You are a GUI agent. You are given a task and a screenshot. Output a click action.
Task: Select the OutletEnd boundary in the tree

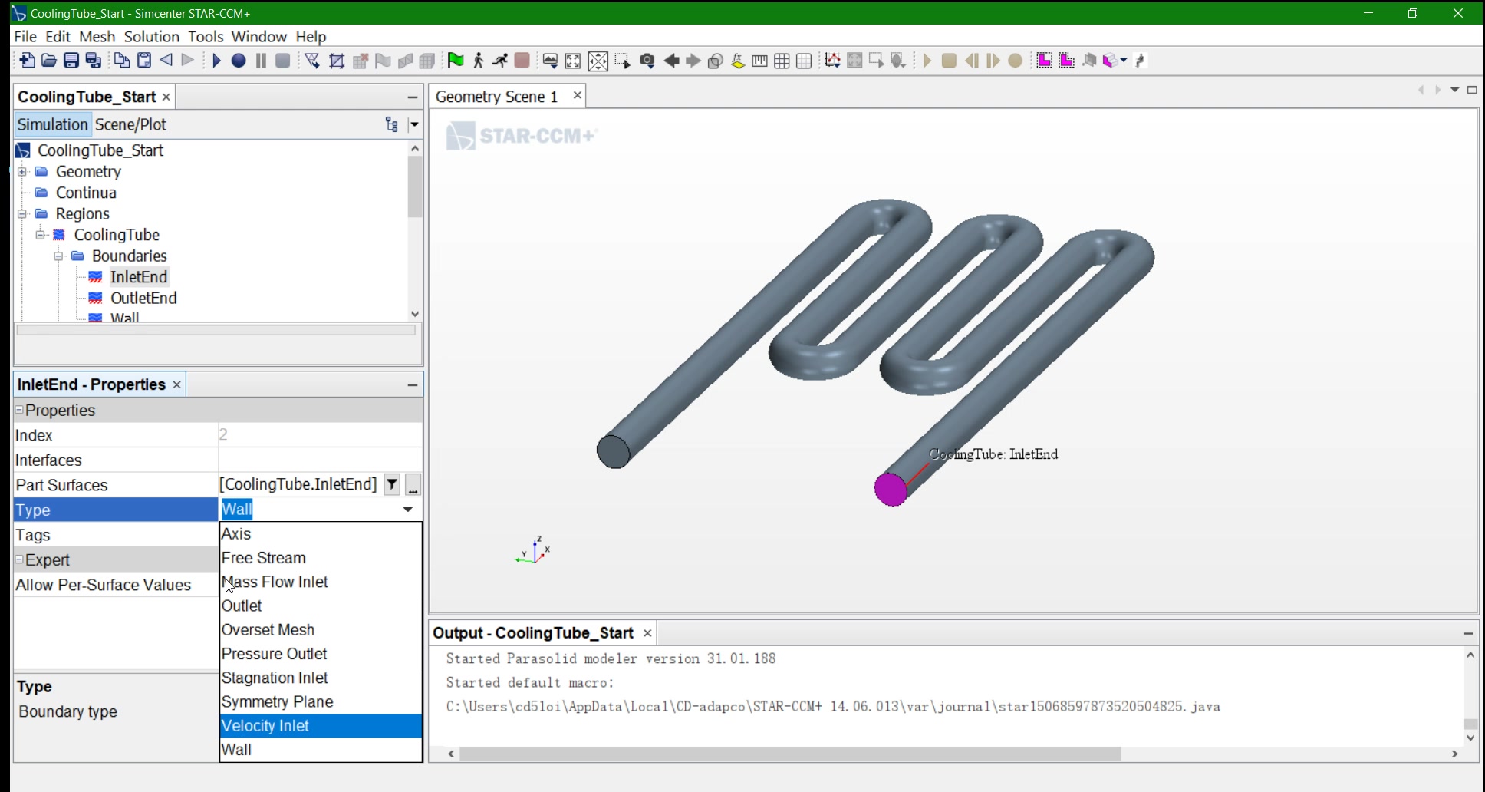143,298
